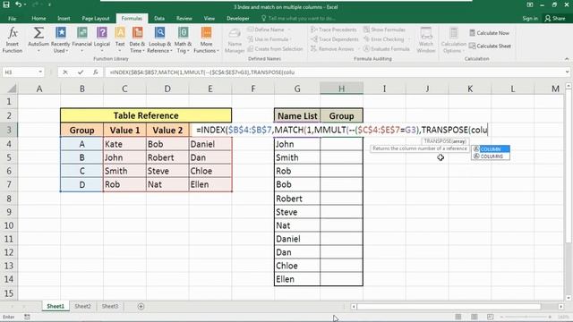Switch to the Review tab
573x322 pixels.
(184, 18)
